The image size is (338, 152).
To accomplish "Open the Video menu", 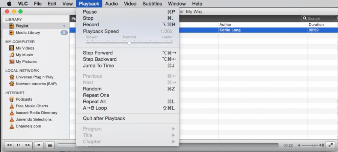I will pyautogui.click(x=130, y=4).
